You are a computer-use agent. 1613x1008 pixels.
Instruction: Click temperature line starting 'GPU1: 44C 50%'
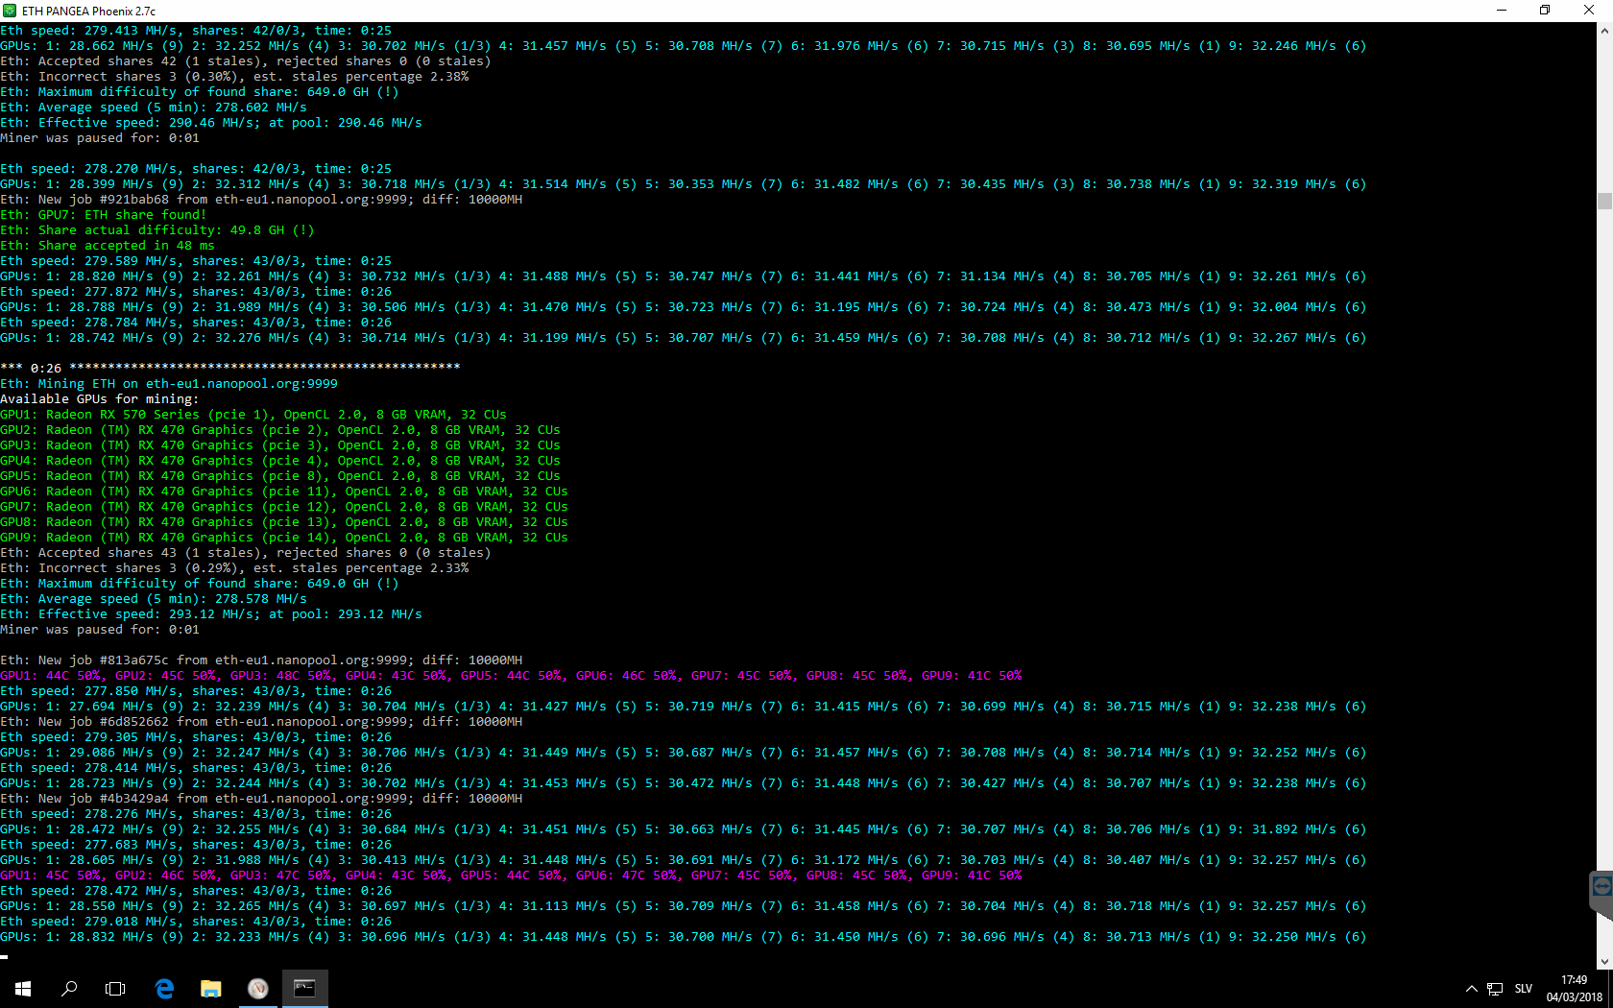511,676
